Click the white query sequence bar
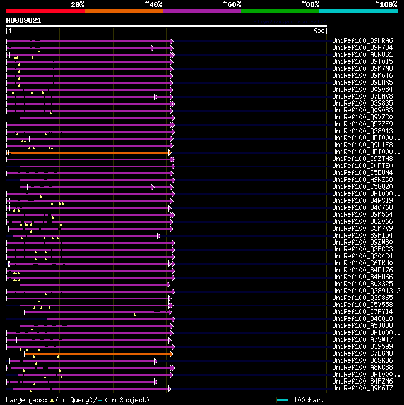The image size is (404, 405). pyautogui.click(x=167, y=26)
